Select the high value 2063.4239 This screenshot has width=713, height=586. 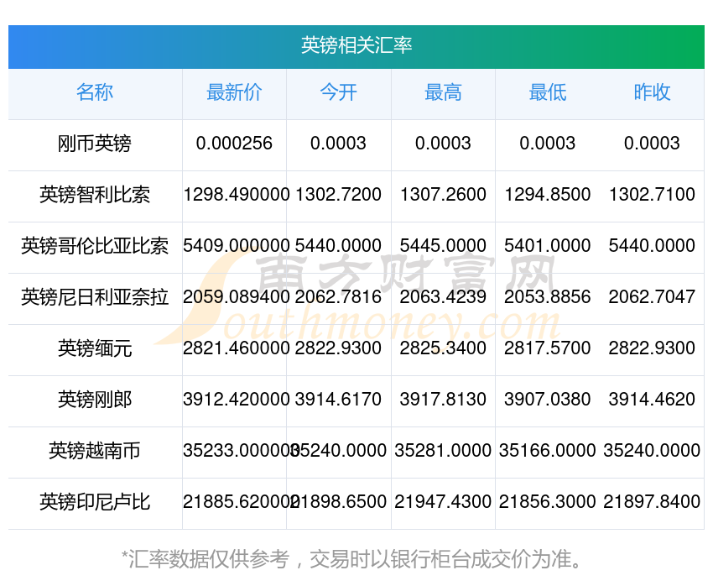(444, 297)
